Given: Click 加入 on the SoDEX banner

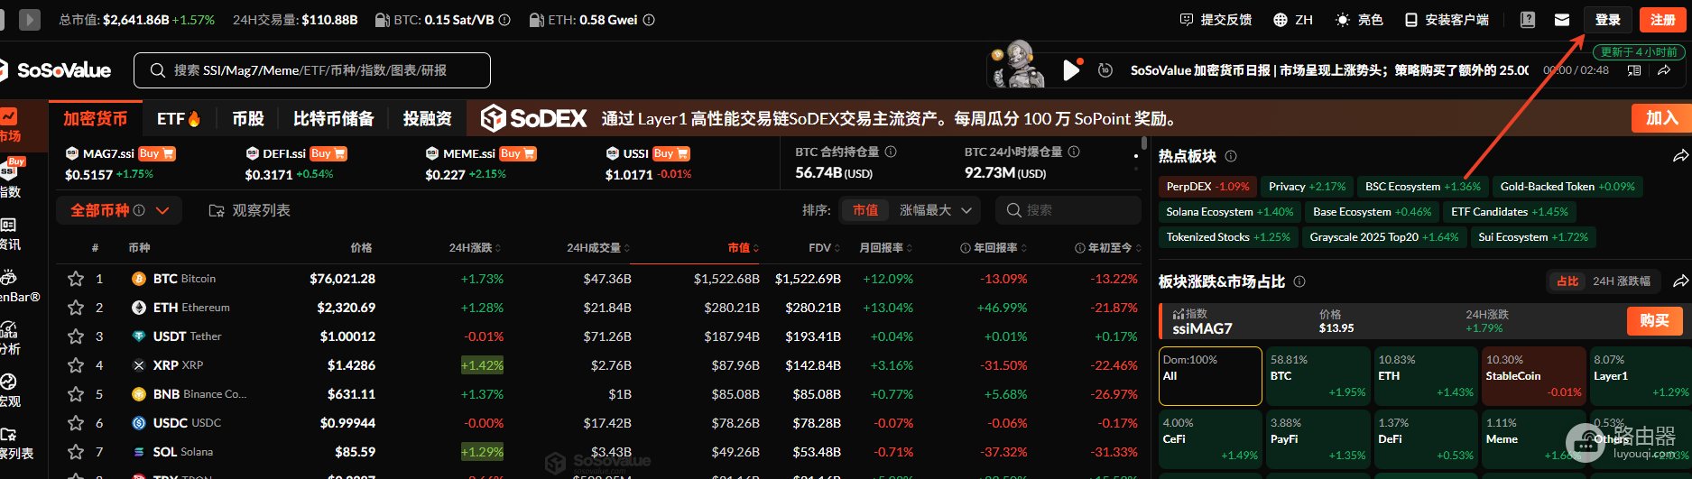Looking at the screenshot, I should 1661,118.
